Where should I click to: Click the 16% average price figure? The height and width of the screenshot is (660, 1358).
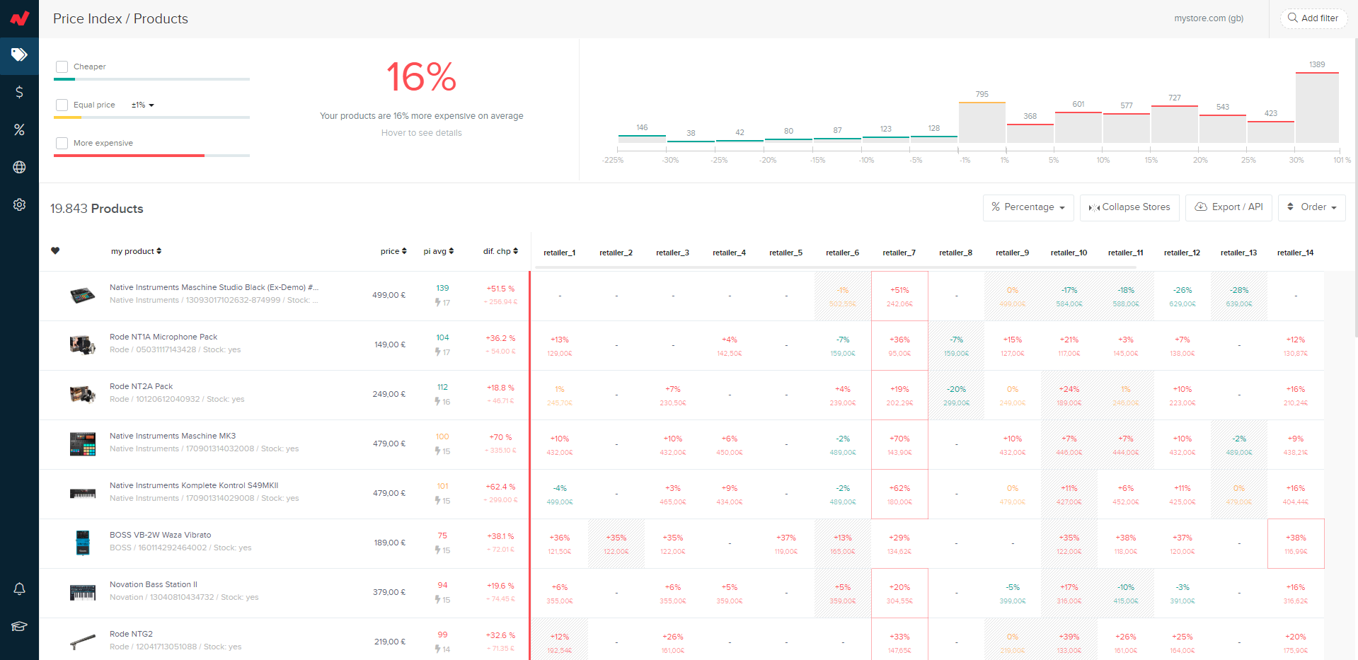coord(422,76)
